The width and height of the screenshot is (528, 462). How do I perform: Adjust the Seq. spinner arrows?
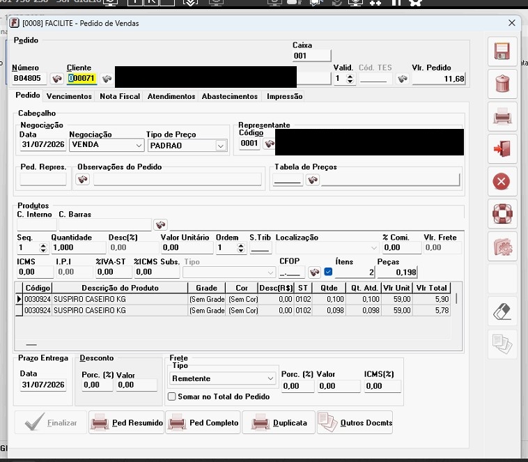point(43,248)
